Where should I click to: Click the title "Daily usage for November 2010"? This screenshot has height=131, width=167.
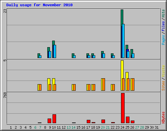coord(39,5)
